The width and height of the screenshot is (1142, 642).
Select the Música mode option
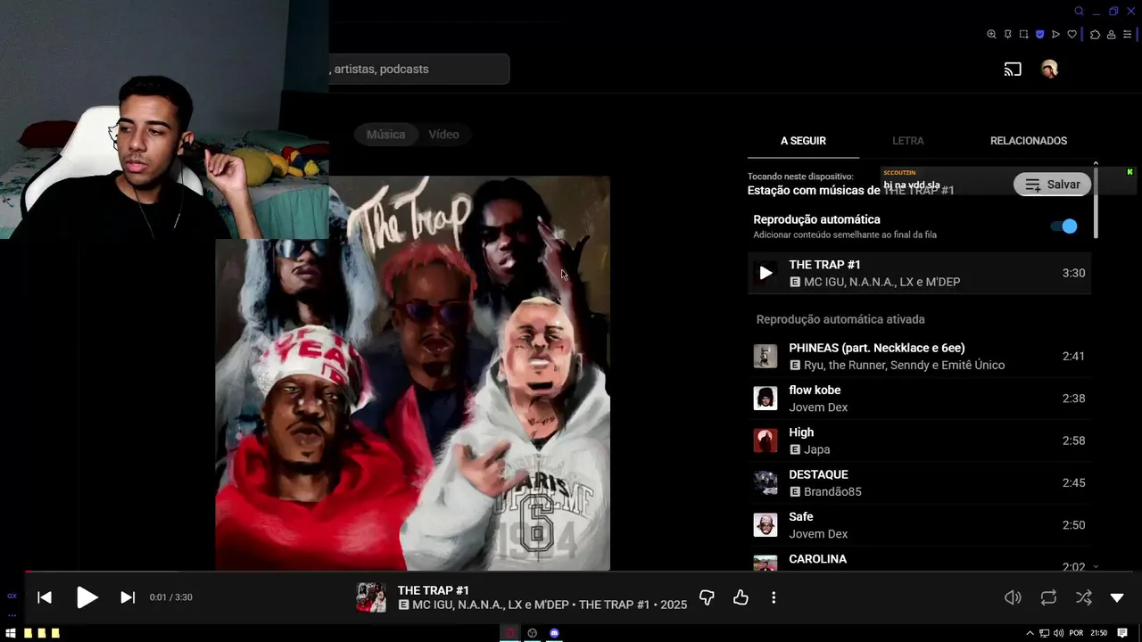click(385, 135)
